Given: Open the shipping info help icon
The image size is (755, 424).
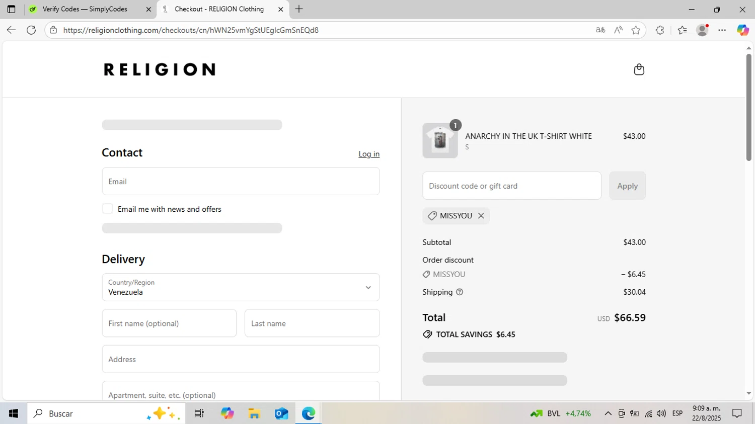Looking at the screenshot, I should (460, 292).
